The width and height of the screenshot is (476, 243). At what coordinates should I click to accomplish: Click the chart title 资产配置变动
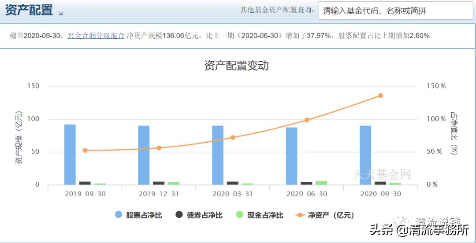(237, 66)
